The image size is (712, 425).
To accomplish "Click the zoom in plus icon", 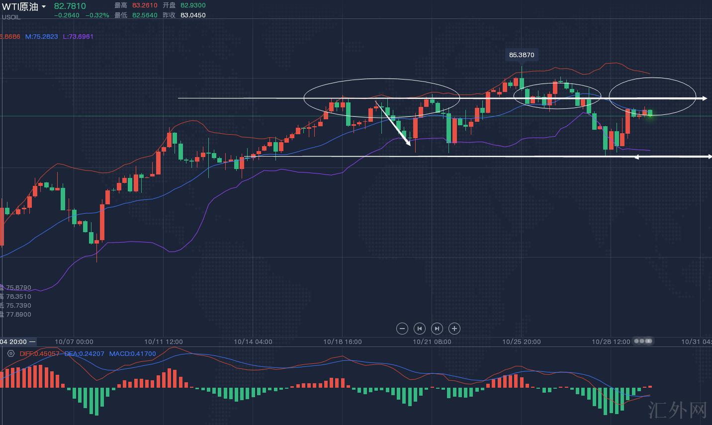I will [454, 329].
